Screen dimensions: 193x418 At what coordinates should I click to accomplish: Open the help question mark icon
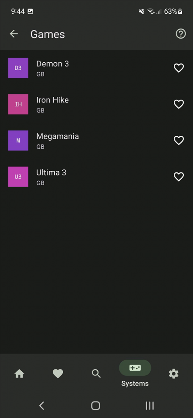[181, 34]
